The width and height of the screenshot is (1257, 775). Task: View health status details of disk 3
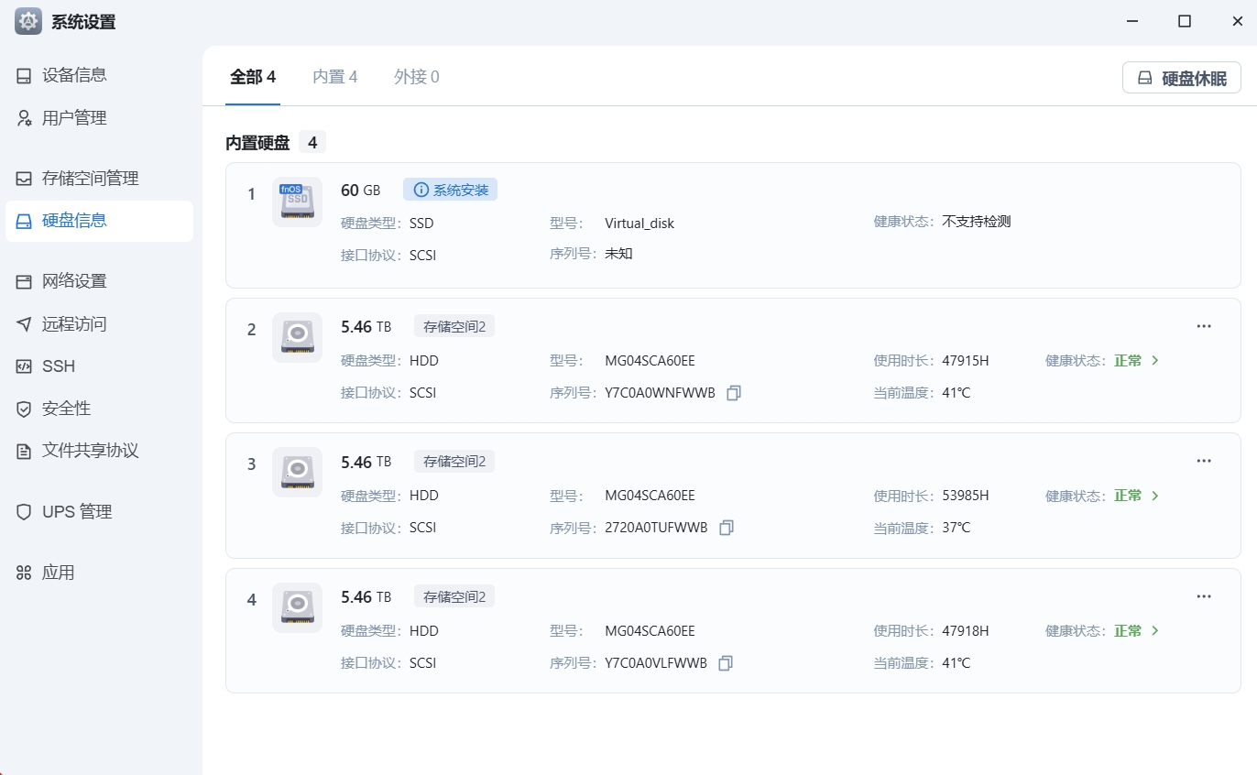click(1136, 496)
